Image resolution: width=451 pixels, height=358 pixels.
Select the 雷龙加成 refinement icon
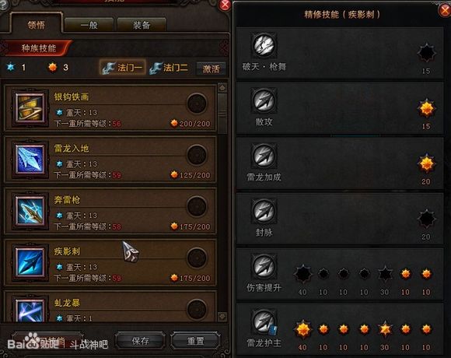[264, 156]
